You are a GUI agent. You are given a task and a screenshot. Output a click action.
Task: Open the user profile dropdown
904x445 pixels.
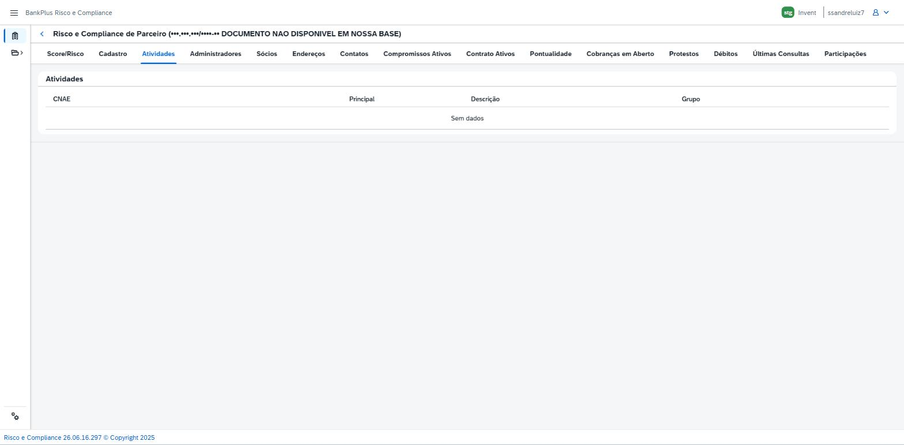(x=880, y=13)
